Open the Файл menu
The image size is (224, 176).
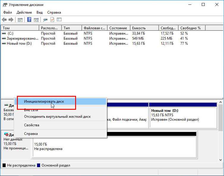coord(7,12)
